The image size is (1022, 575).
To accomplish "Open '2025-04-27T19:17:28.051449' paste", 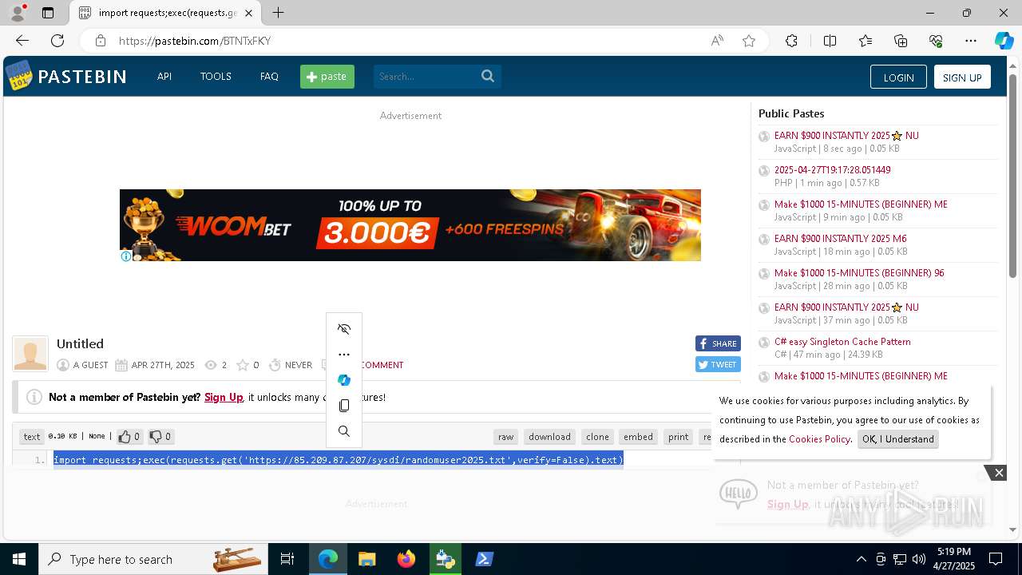I will point(832,170).
